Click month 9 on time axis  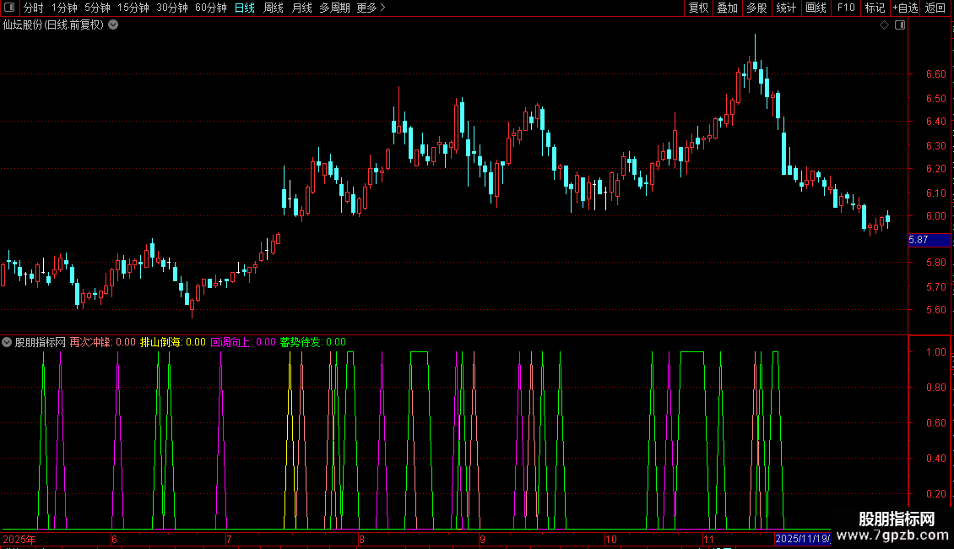coord(482,539)
